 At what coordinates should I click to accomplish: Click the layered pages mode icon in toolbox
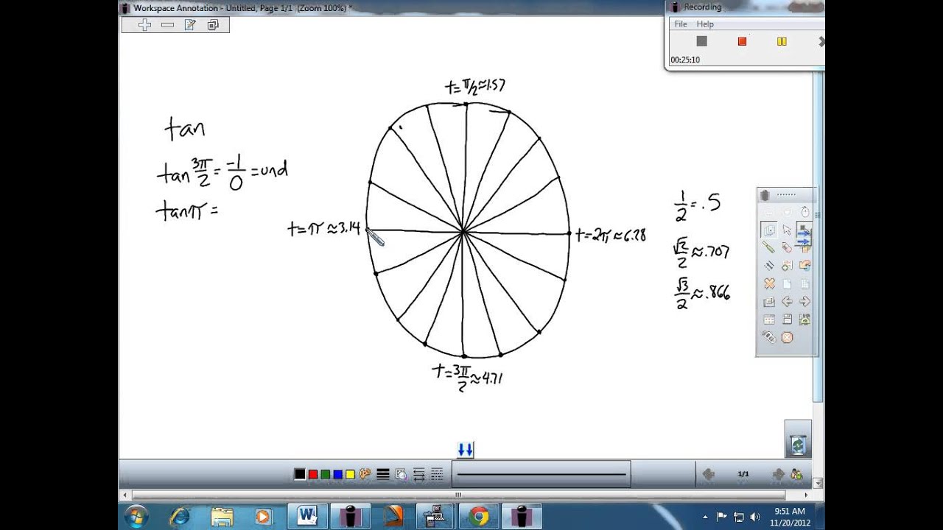(768, 230)
